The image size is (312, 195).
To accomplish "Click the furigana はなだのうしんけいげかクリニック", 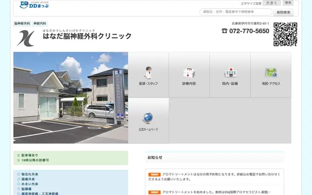I will click(x=69, y=30).
